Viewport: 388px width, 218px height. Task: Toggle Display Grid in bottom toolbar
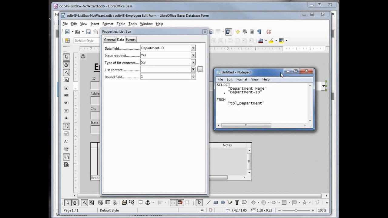pyautogui.click(x=173, y=203)
